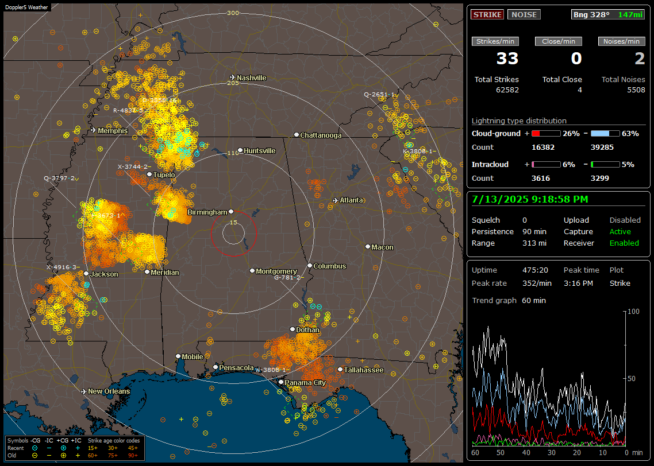Select the Pensacola city dot
654x466 pixels.
[x=215, y=367]
